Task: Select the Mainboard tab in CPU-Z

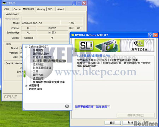Action: 29,9
